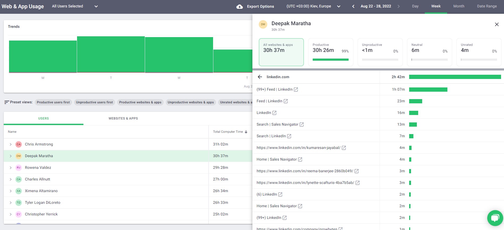Go back using the arrow beside linkedin.com

[260, 77]
